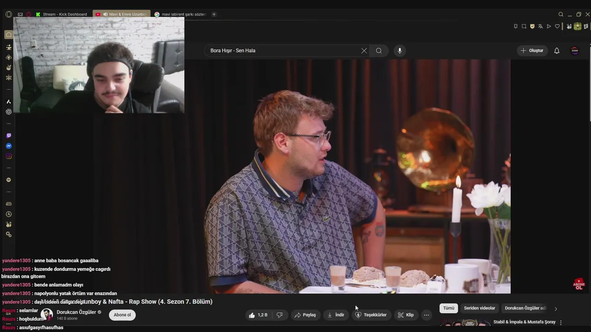
Task: Click the Abone Ol watermark in video
Action: point(579,284)
